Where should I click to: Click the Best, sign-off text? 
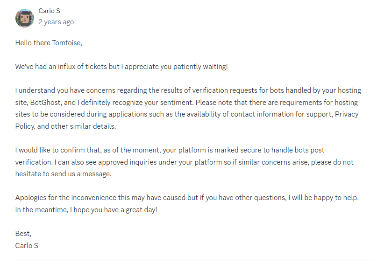click(x=23, y=234)
